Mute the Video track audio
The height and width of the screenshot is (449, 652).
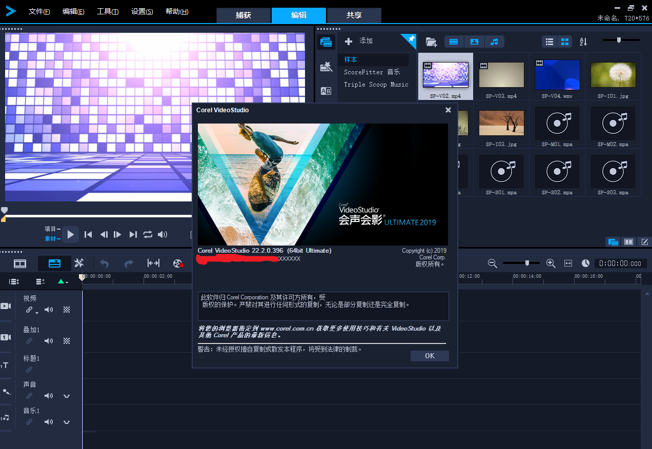[49, 310]
